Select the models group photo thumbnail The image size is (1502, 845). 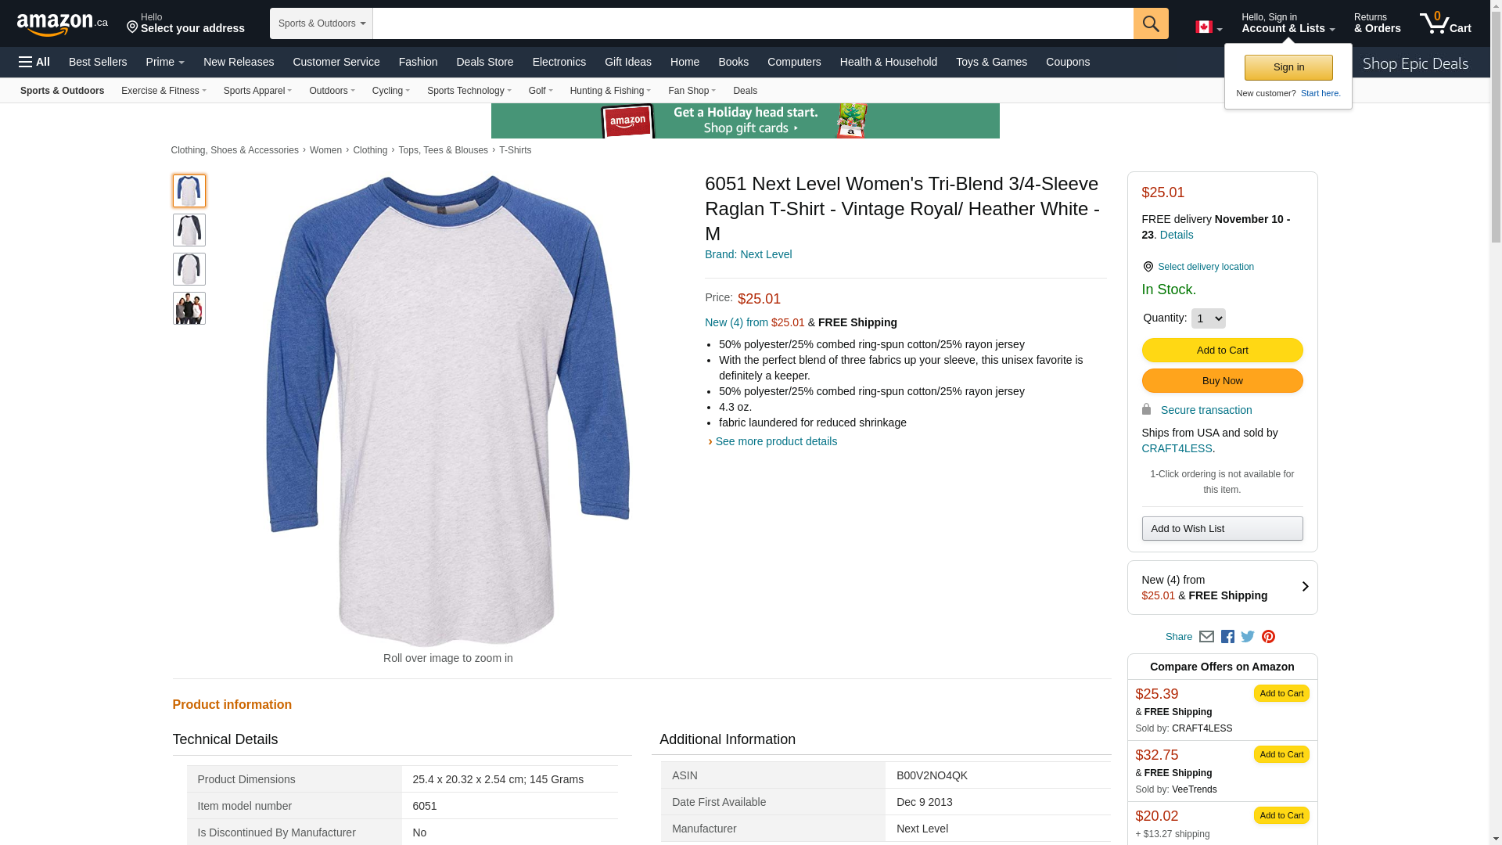[x=189, y=308]
